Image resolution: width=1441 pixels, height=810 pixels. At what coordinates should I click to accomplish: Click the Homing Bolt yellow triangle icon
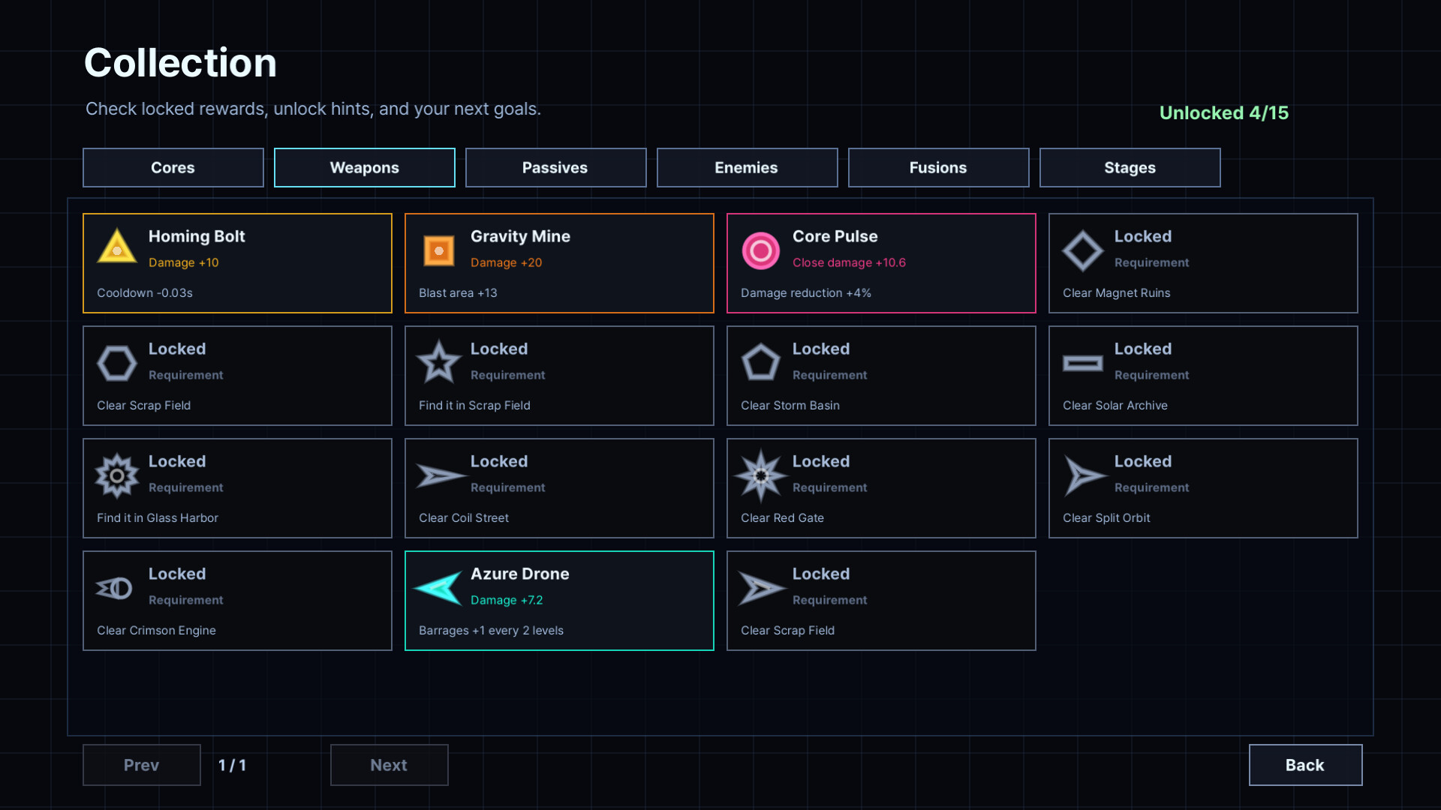point(117,247)
